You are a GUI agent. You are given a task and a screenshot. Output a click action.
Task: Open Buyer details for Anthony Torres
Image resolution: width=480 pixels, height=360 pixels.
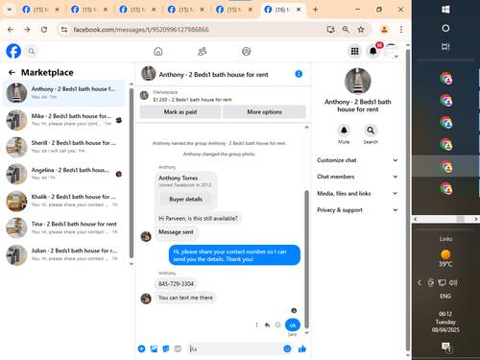[185, 199]
